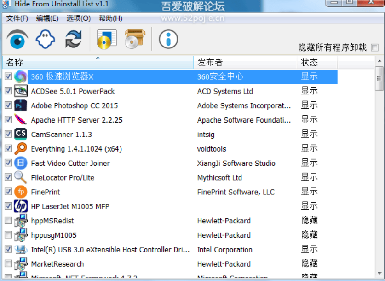
Task: Select the Adobe Photoshop CC 2015 icon
Action: tap(20, 105)
